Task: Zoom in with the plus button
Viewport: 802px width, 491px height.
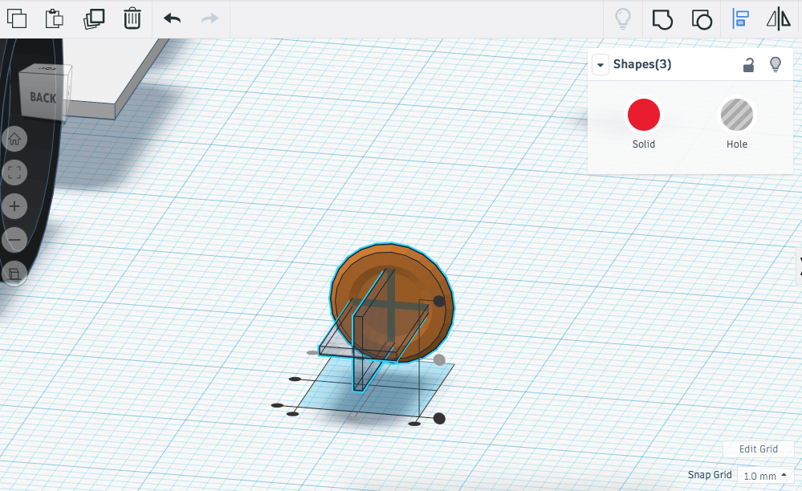Action: coord(14,206)
